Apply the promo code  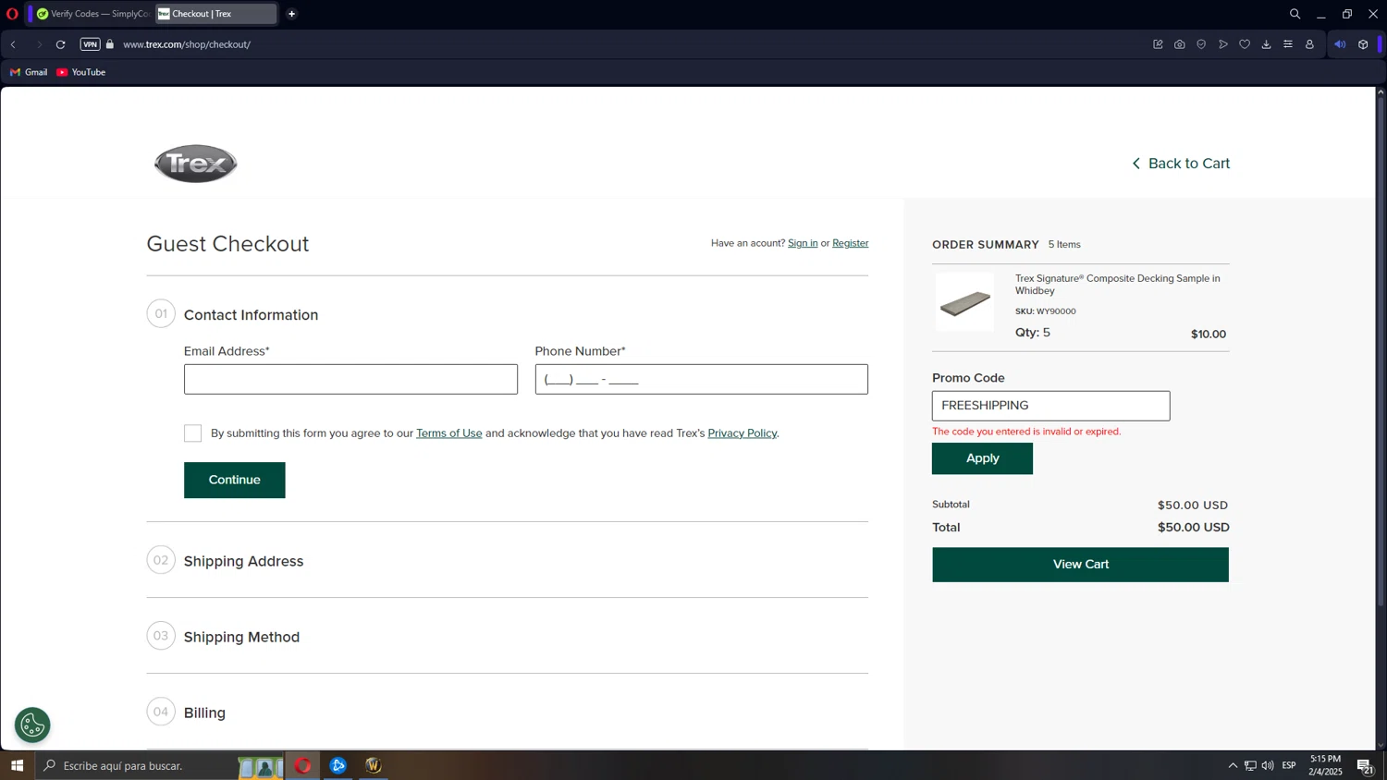coord(982,458)
